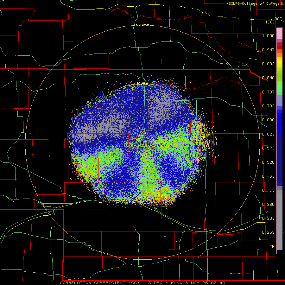Click the 0.627 legend value
Viewport: 285px width, 285px height.
pyautogui.click(x=268, y=134)
